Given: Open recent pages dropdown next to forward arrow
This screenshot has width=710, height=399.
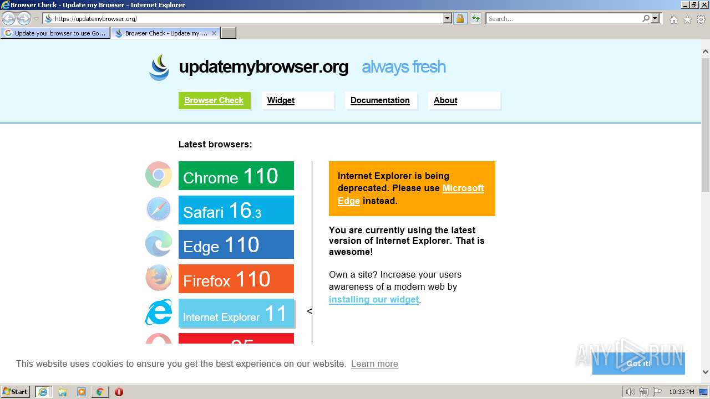Looking at the screenshot, I should tap(36, 19).
